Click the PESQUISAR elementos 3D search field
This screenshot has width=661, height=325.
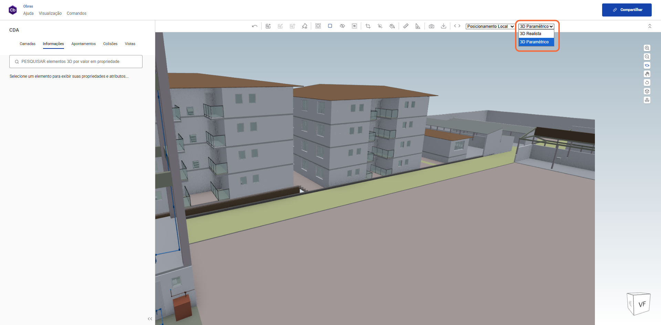(76, 62)
